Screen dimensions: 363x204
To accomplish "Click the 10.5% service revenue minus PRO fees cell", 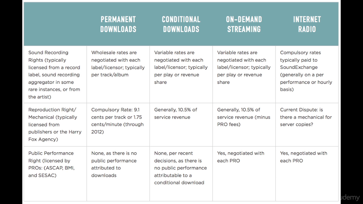I will click(x=244, y=117).
